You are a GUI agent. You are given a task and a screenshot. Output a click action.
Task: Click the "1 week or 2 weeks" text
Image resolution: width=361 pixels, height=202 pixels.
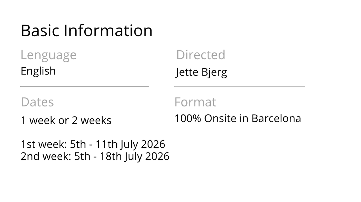[x=66, y=120]
